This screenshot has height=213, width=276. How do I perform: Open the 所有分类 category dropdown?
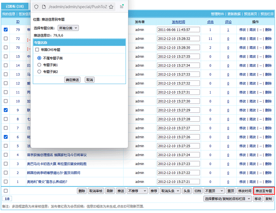coord(68,28)
